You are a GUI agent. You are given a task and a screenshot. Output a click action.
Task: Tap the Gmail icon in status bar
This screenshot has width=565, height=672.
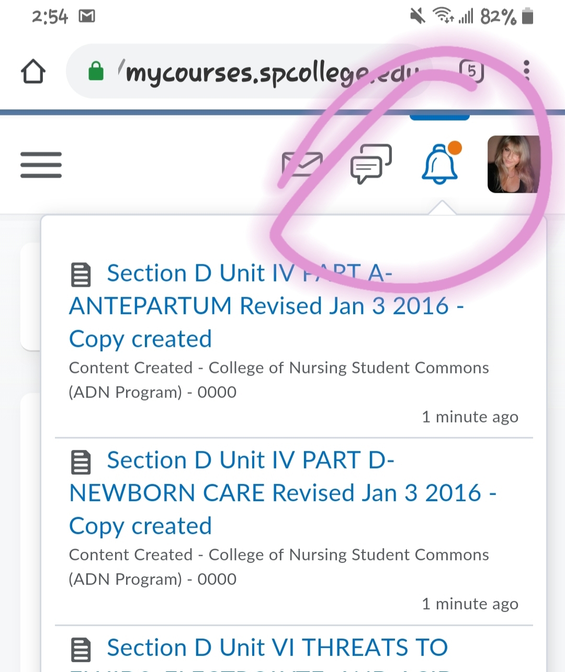[x=87, y=17]
